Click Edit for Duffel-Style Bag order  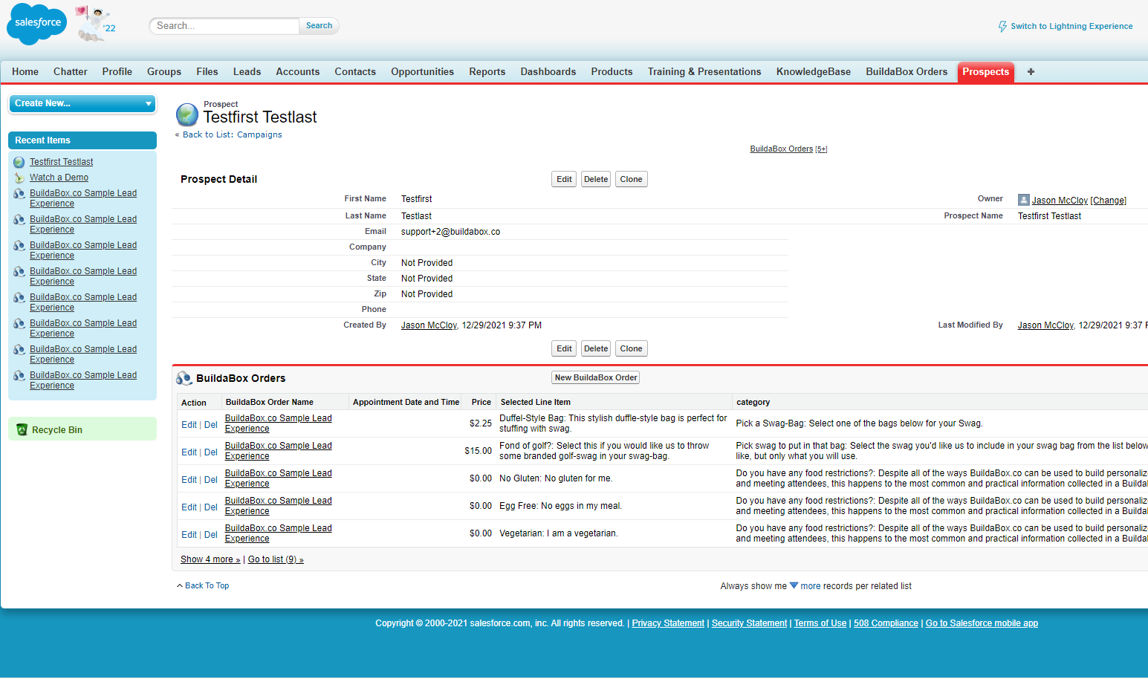tap(189, 425)
